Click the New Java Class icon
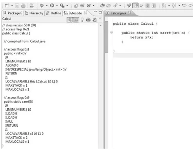This screenshot has width=193, height=149. pyautogui.click(x=89, y=5)
